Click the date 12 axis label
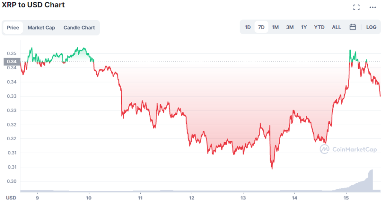 [x=192, y=198]
